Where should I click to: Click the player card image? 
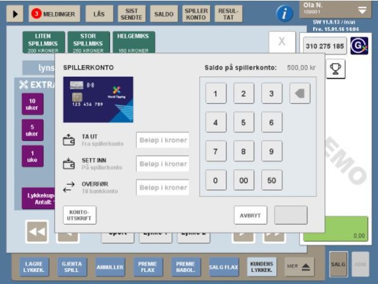click(98, 99)
